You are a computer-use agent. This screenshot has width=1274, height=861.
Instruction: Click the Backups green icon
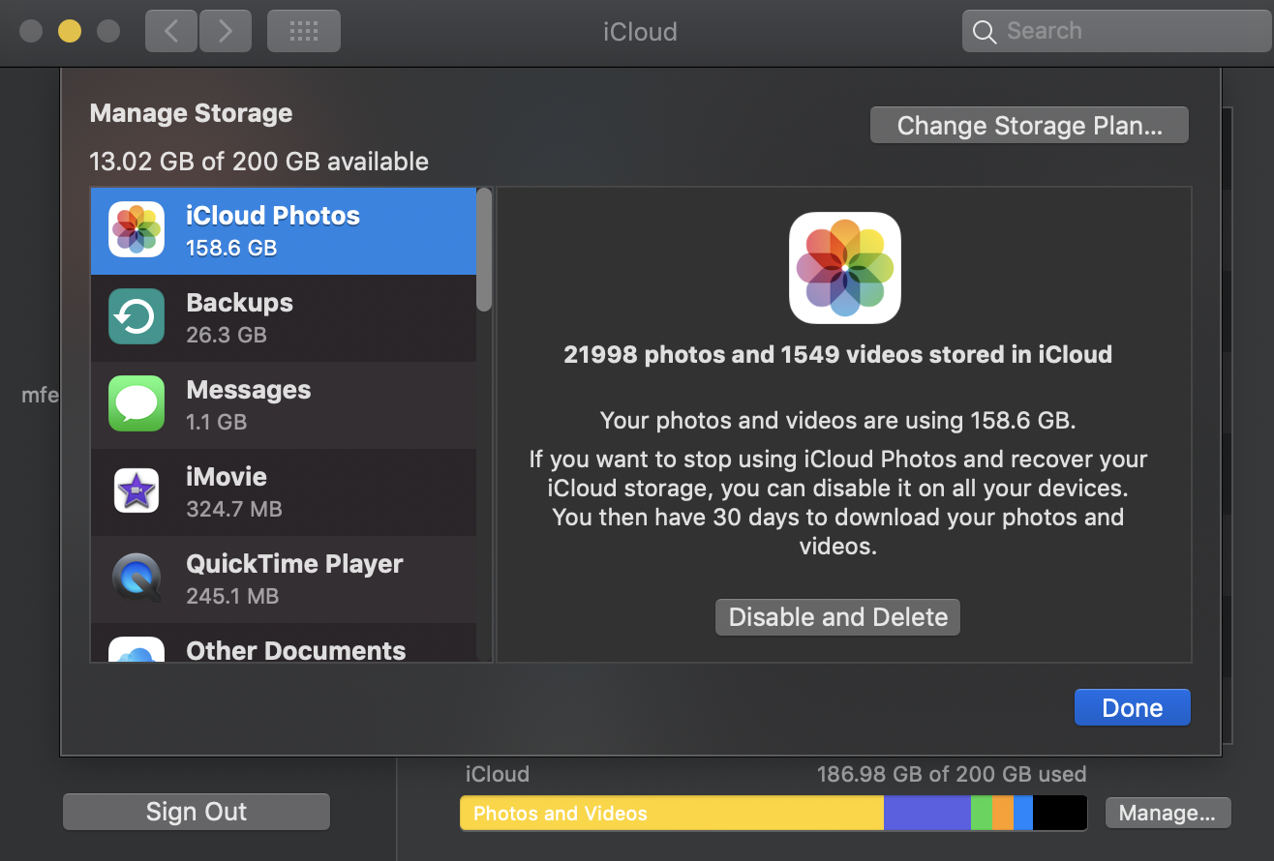(136, 316)
